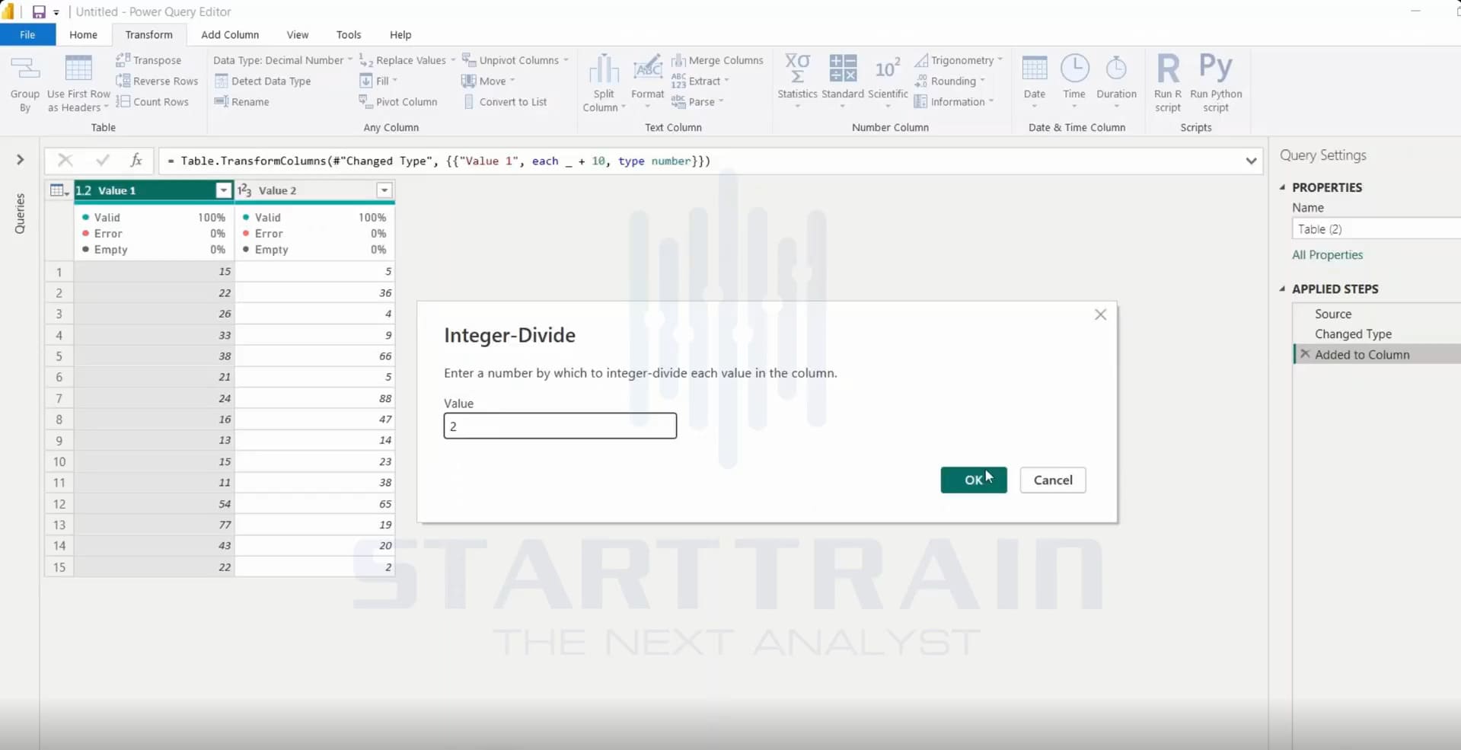Click the Transpose button
Viewport: 1461px width, 750px height.
pos(148,60)
